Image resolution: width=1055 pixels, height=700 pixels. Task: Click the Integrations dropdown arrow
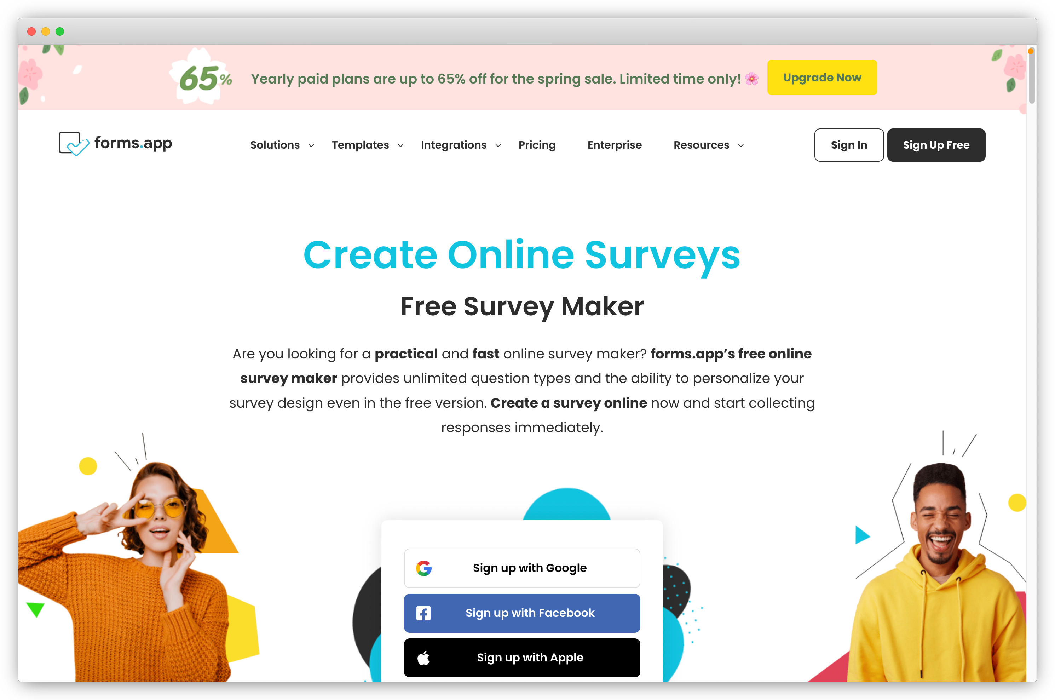[497, 144]
